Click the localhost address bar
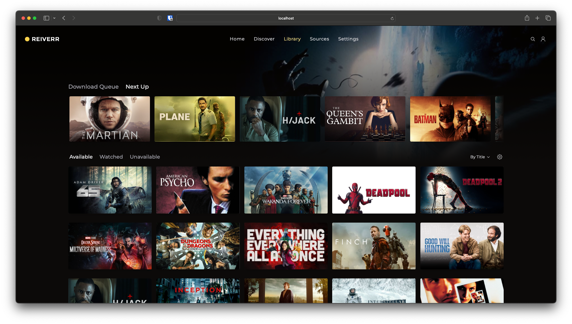The image size is (572, 324). coord(286,18)
